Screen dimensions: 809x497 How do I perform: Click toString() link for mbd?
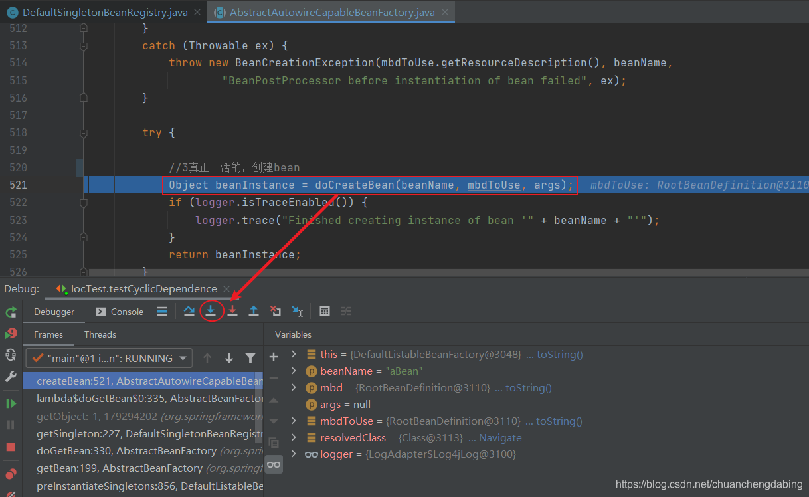[529, 388]
